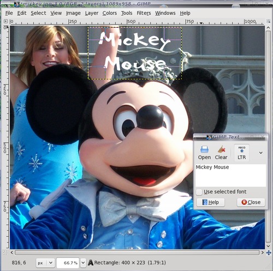Click the Help button in text editor
The height and width of the screenshot is (271, 273).
[211, 202]
